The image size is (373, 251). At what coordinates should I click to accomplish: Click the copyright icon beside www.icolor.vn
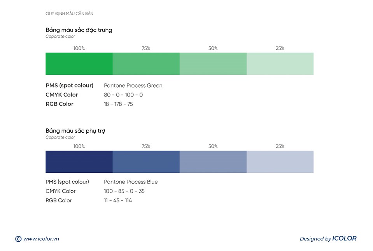[18, 239]
